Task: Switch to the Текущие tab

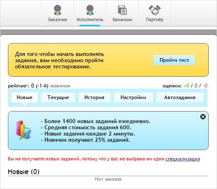Action: [x=58, y=97]
